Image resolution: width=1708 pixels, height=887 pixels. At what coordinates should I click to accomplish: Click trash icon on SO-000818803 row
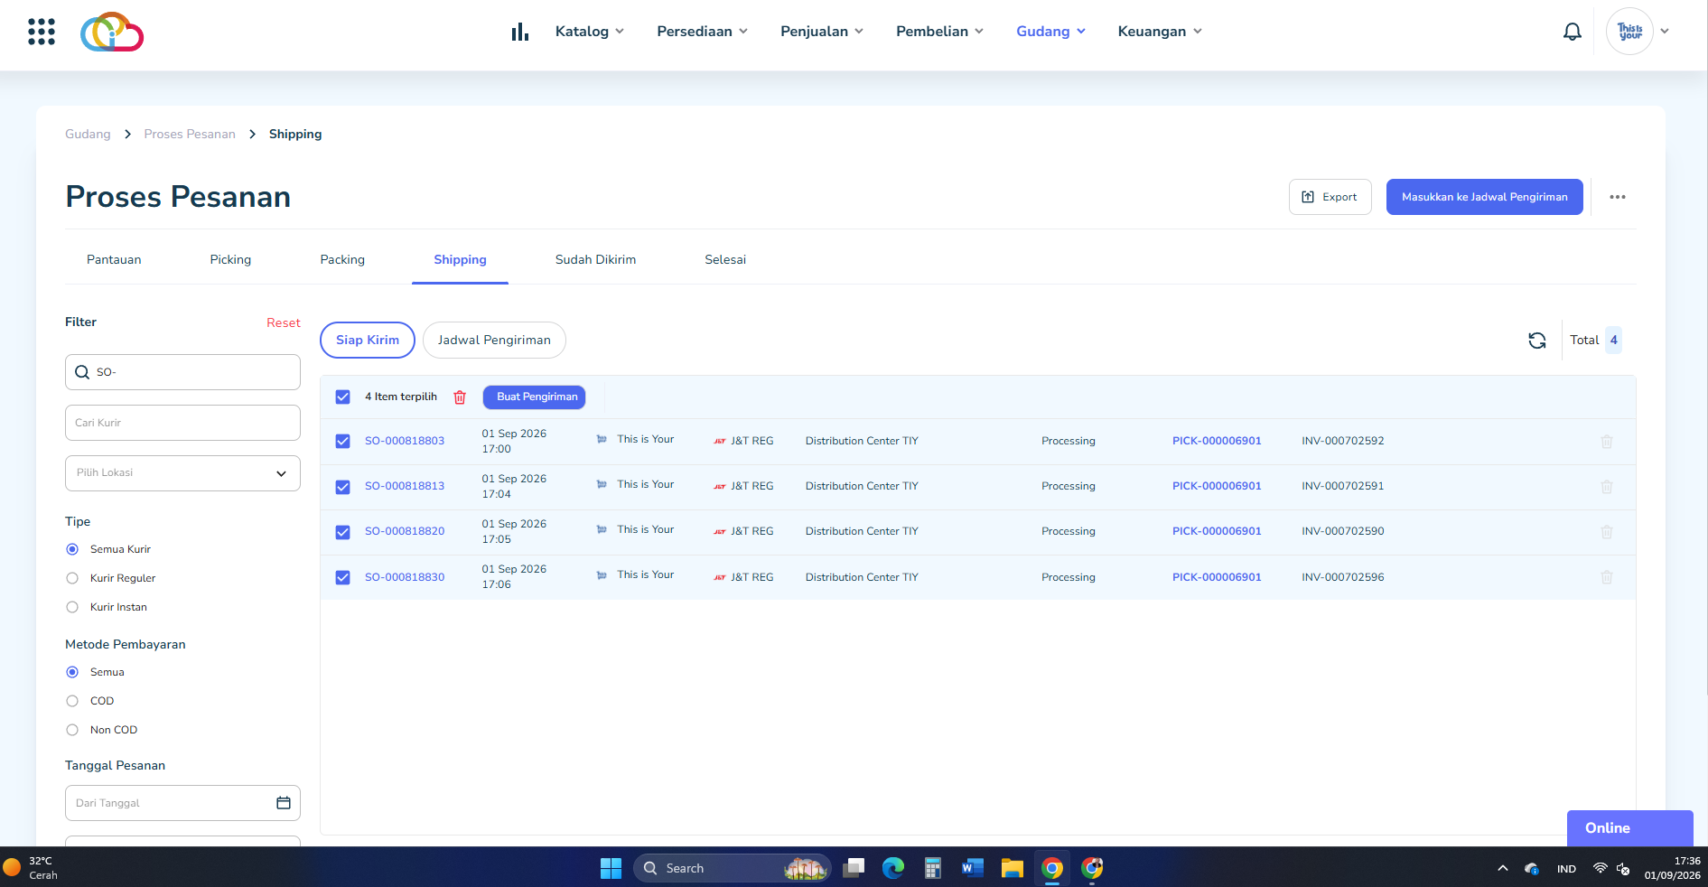point(1607,442)
